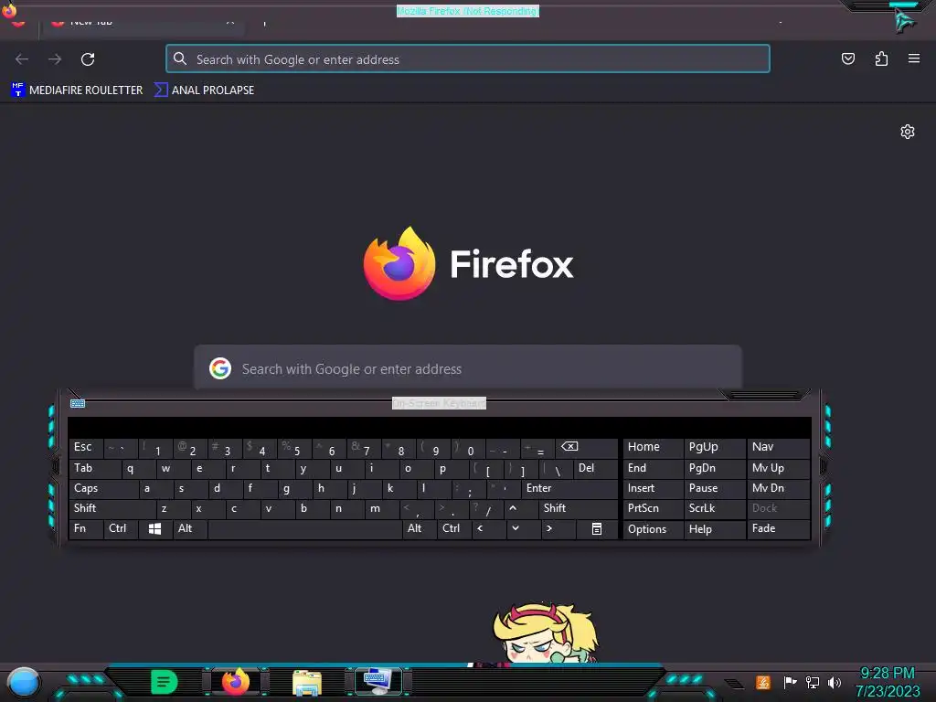Image resolution: width=936 pixels, height=702 pixels.
Task: Open the second bookmark with arrow icon
Action: (204, 90)
